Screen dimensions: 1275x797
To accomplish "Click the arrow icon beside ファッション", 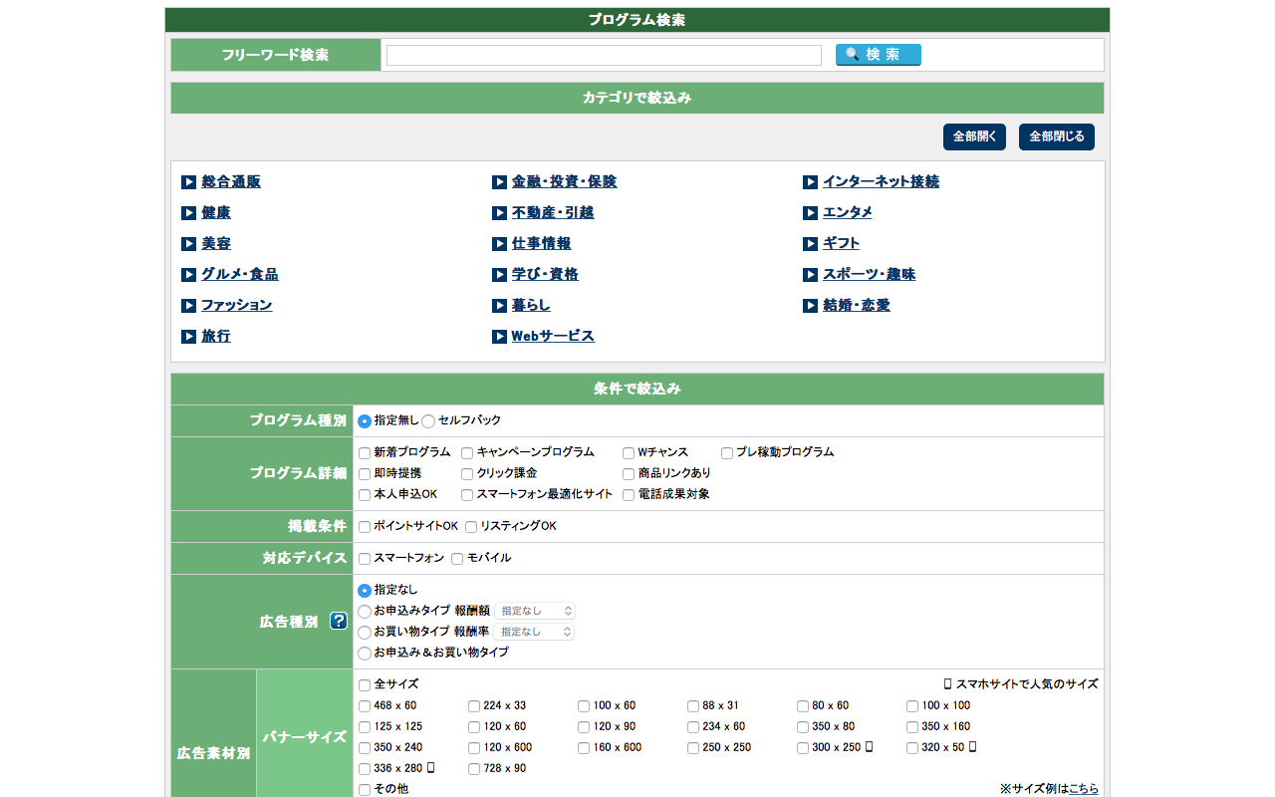I will click(188, 306).
